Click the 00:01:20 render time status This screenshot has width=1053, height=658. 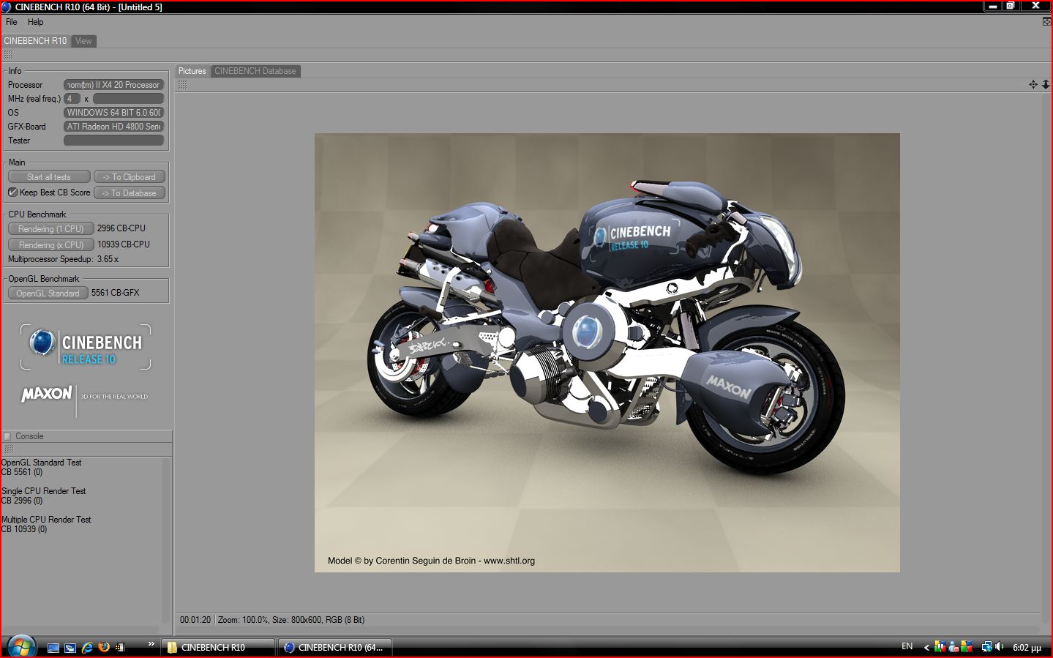(x=195, y=620)
